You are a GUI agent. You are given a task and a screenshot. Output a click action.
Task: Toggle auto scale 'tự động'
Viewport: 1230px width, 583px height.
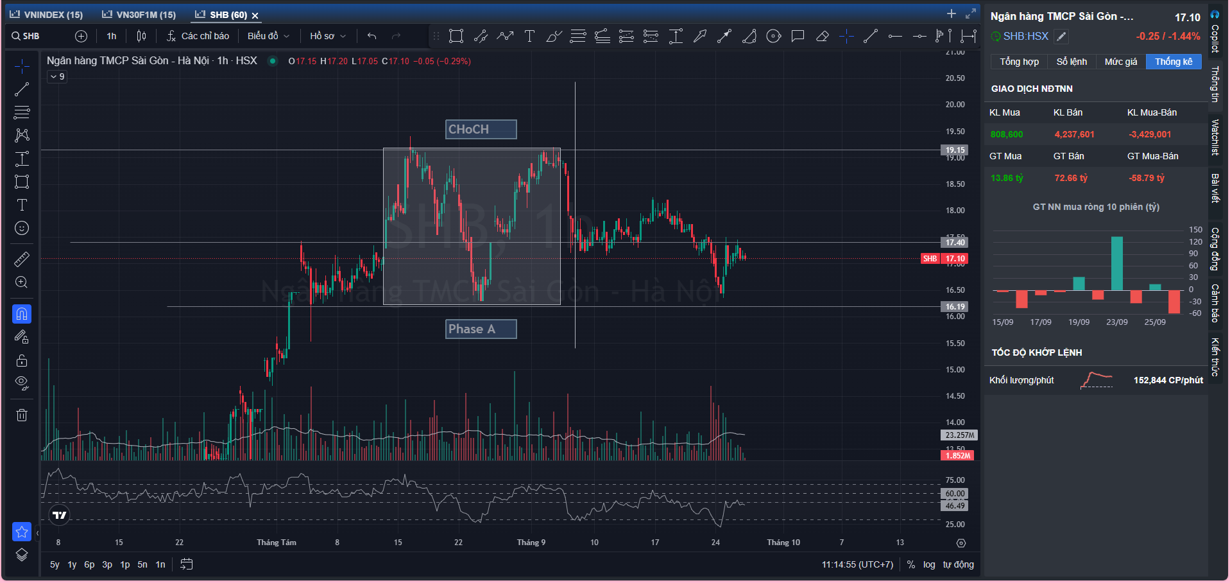coord(958,564)
